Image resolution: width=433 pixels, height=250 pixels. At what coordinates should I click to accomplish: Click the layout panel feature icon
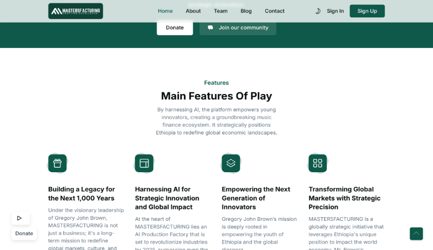click(x=144, y=163)
